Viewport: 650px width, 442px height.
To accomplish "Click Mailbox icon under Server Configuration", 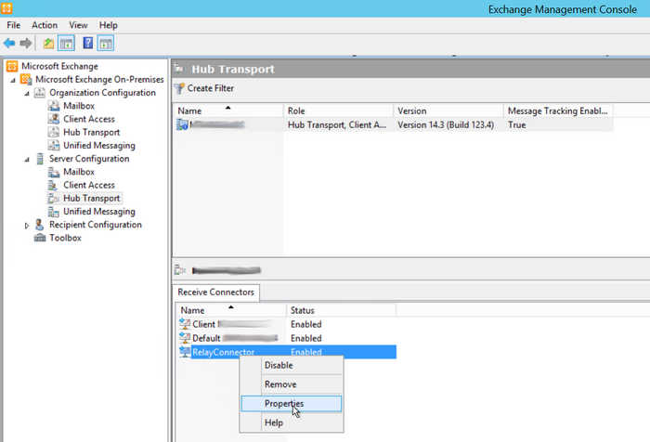I will (x=54, y=172).
